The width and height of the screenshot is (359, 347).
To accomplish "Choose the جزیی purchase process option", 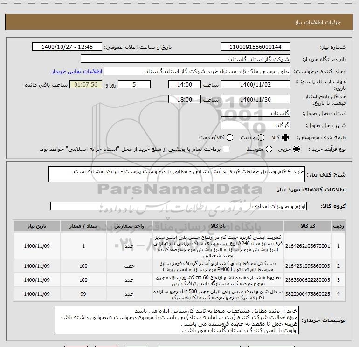I will 296,149.
